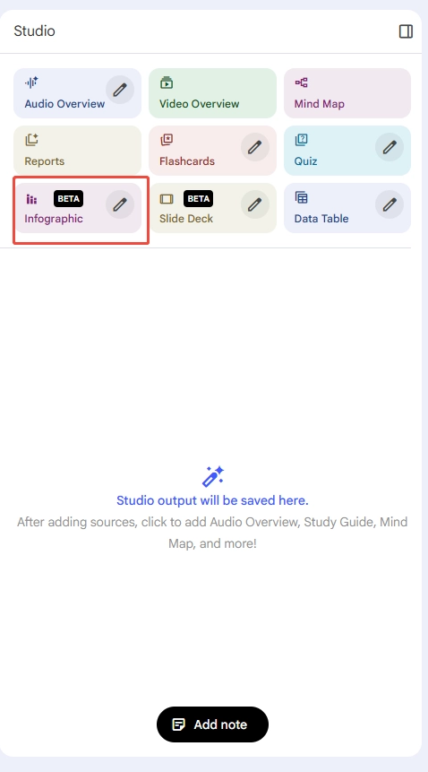Open Data Table customize pencil icon
Viewport: 428px width, 772px height.
389,204
